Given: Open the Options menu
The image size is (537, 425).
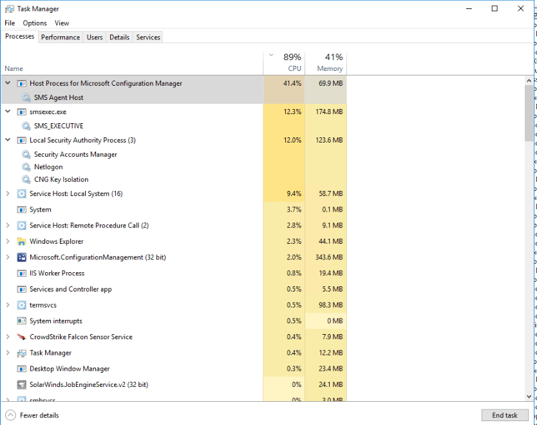Looking at the screenshot, I should (35, 23).
